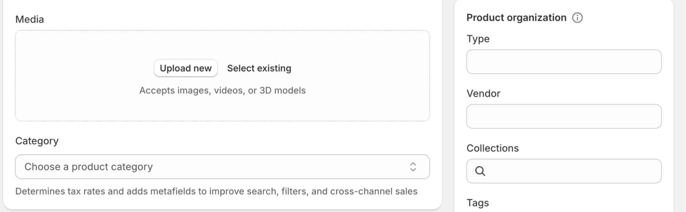The width and height of the screenshot is (686, 212).
Task: Click Select existing media link
Action: coord(259,68)
